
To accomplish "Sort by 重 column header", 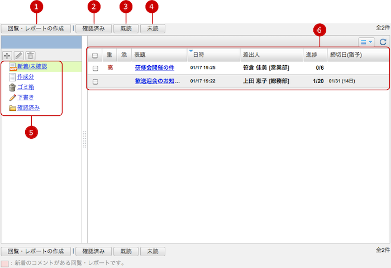I will pyautogui.click(x=109, y=55).
